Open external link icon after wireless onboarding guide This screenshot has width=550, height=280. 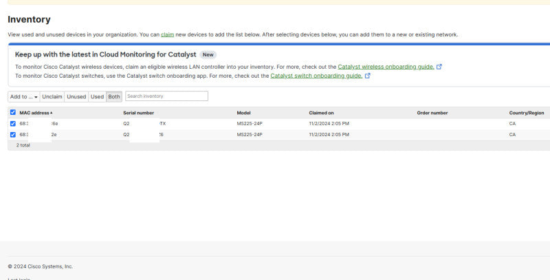tap(439, 67)
